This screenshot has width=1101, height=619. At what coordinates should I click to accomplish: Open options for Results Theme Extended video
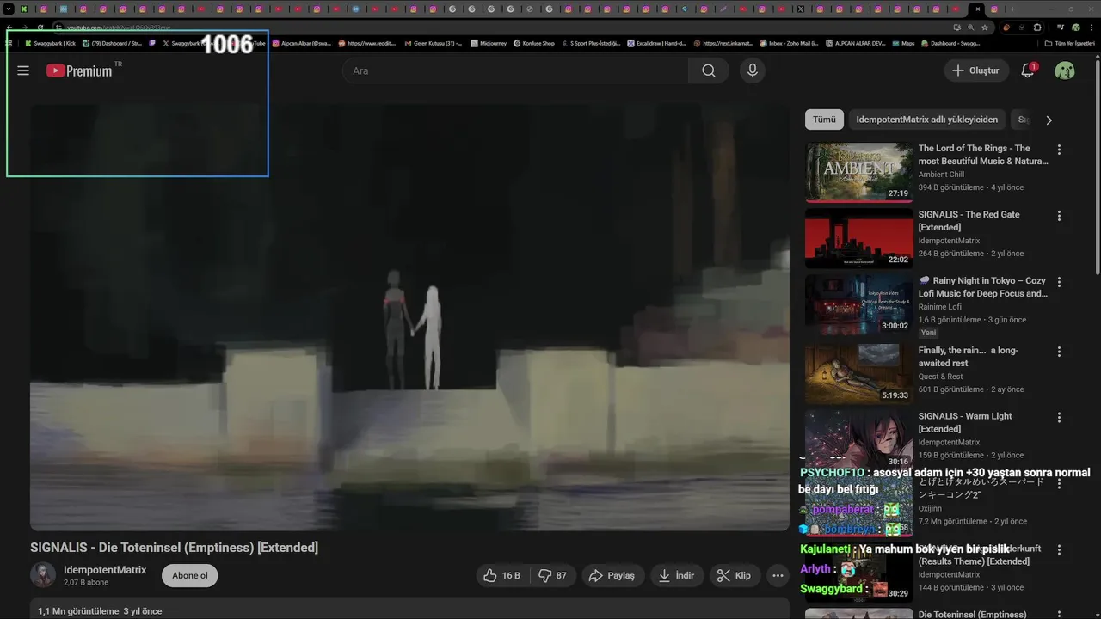[1059, 549]
